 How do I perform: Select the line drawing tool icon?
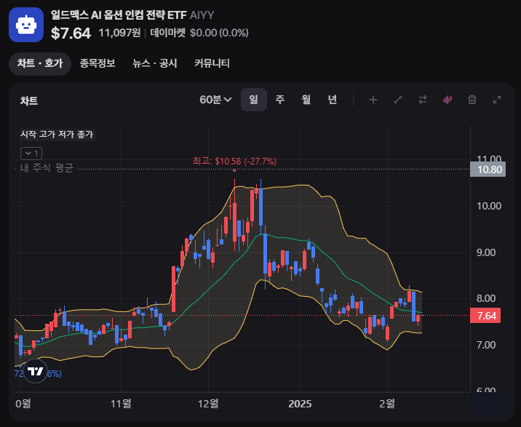click(398, 100)
